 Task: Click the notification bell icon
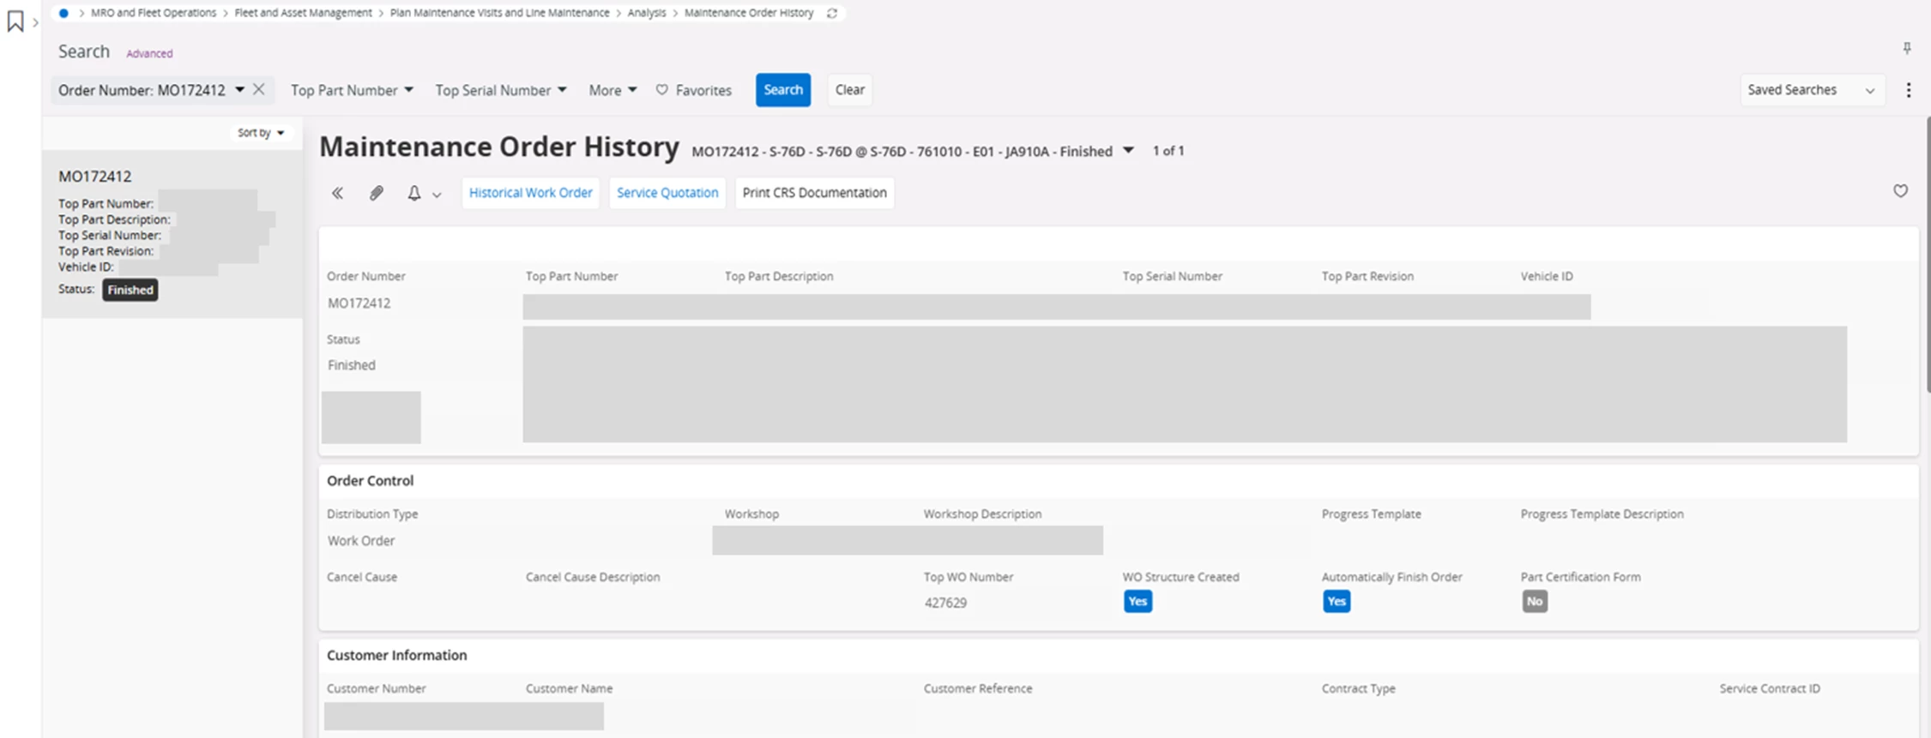(x=413, y=193)
